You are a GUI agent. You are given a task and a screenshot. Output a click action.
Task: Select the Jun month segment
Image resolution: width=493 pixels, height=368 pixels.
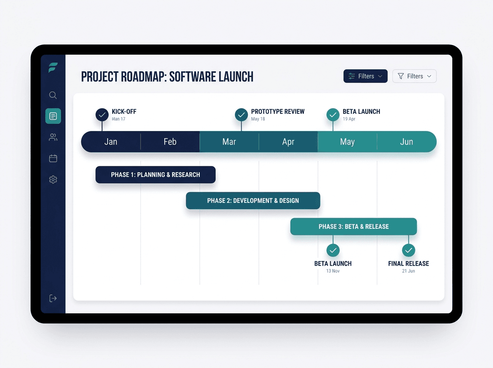tap(407, 142)
